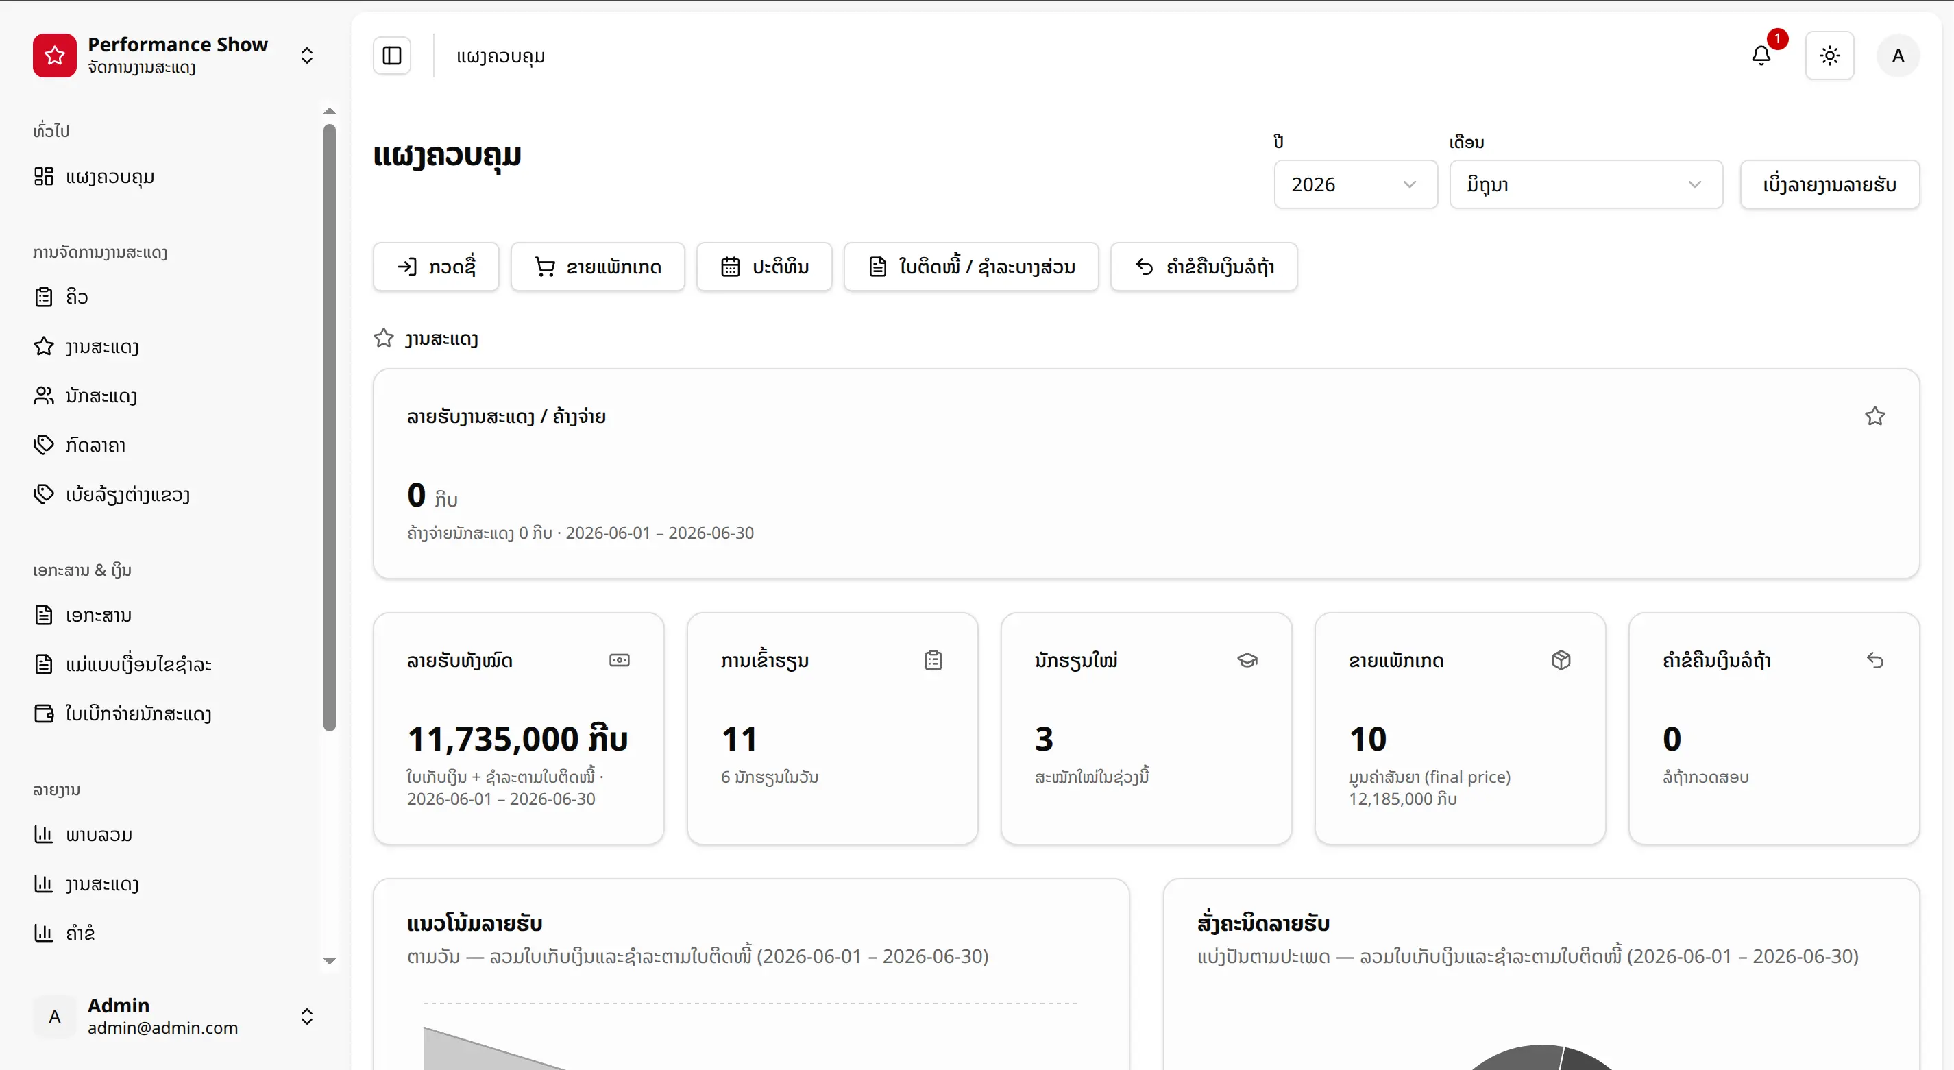The width and height of the screenshot is (1954, 1070).
Task: Open the notifications bell
Action: tap(1761, 56)
